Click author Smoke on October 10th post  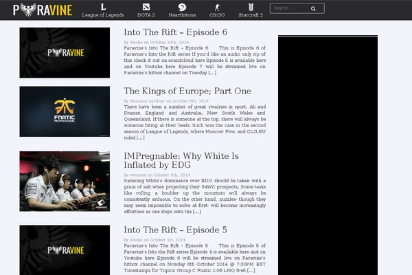click(x=136, y=42)
